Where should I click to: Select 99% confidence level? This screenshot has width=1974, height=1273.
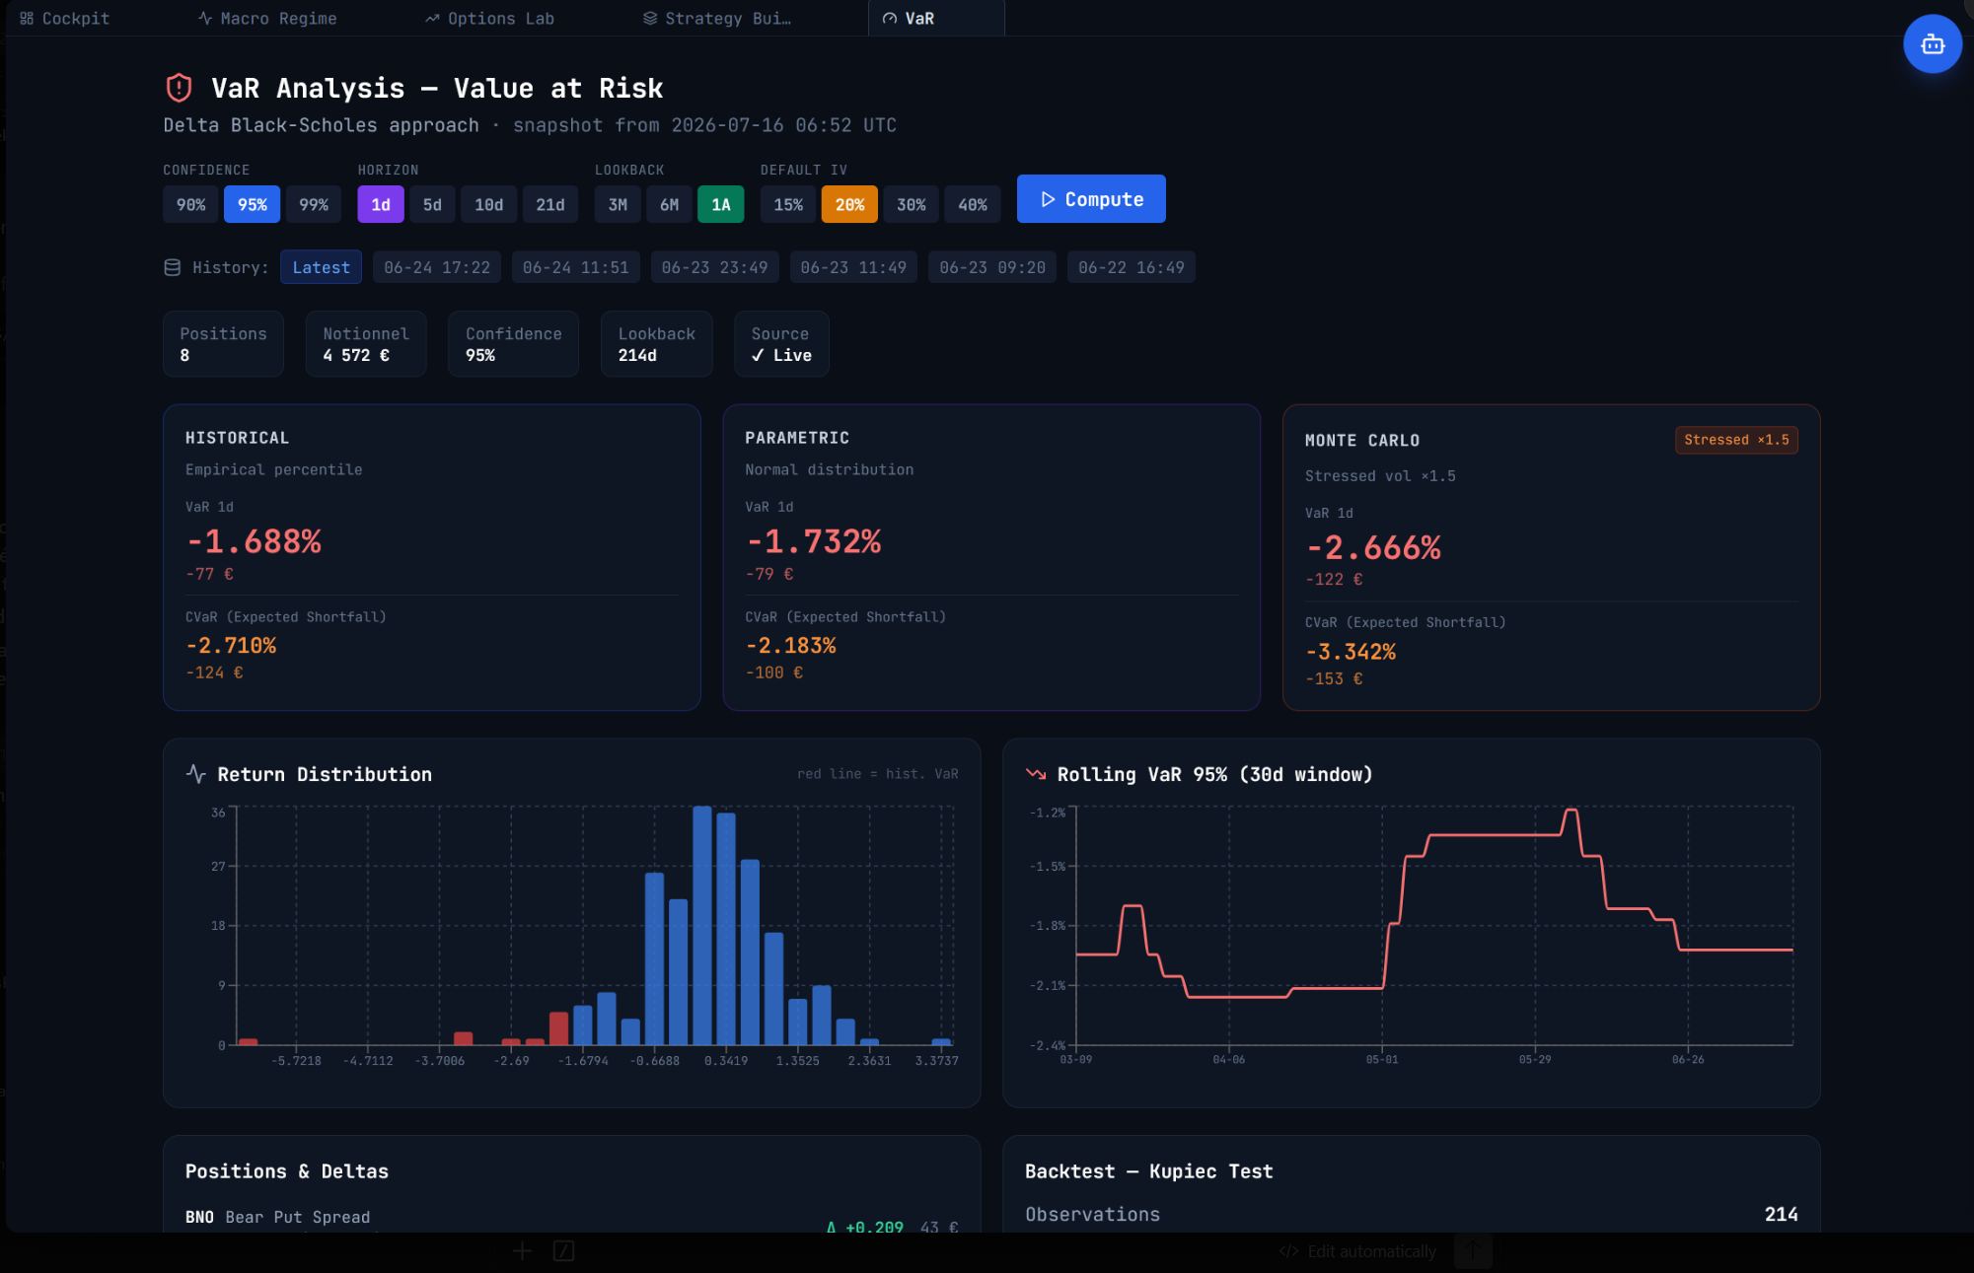coord(314,204)
